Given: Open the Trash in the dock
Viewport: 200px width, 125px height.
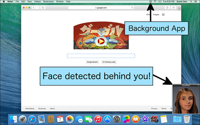Looking at the screenshot, I should click(x=187, y=119).
